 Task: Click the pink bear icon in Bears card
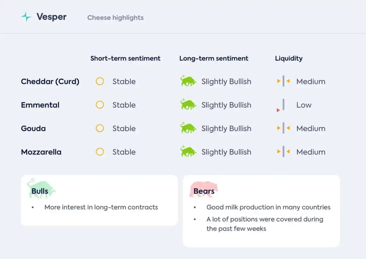pos(204,189)
